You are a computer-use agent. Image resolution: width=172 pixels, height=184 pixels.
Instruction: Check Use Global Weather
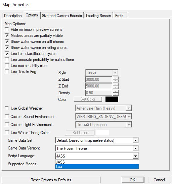pyautogui.click(x=7, y=108)
